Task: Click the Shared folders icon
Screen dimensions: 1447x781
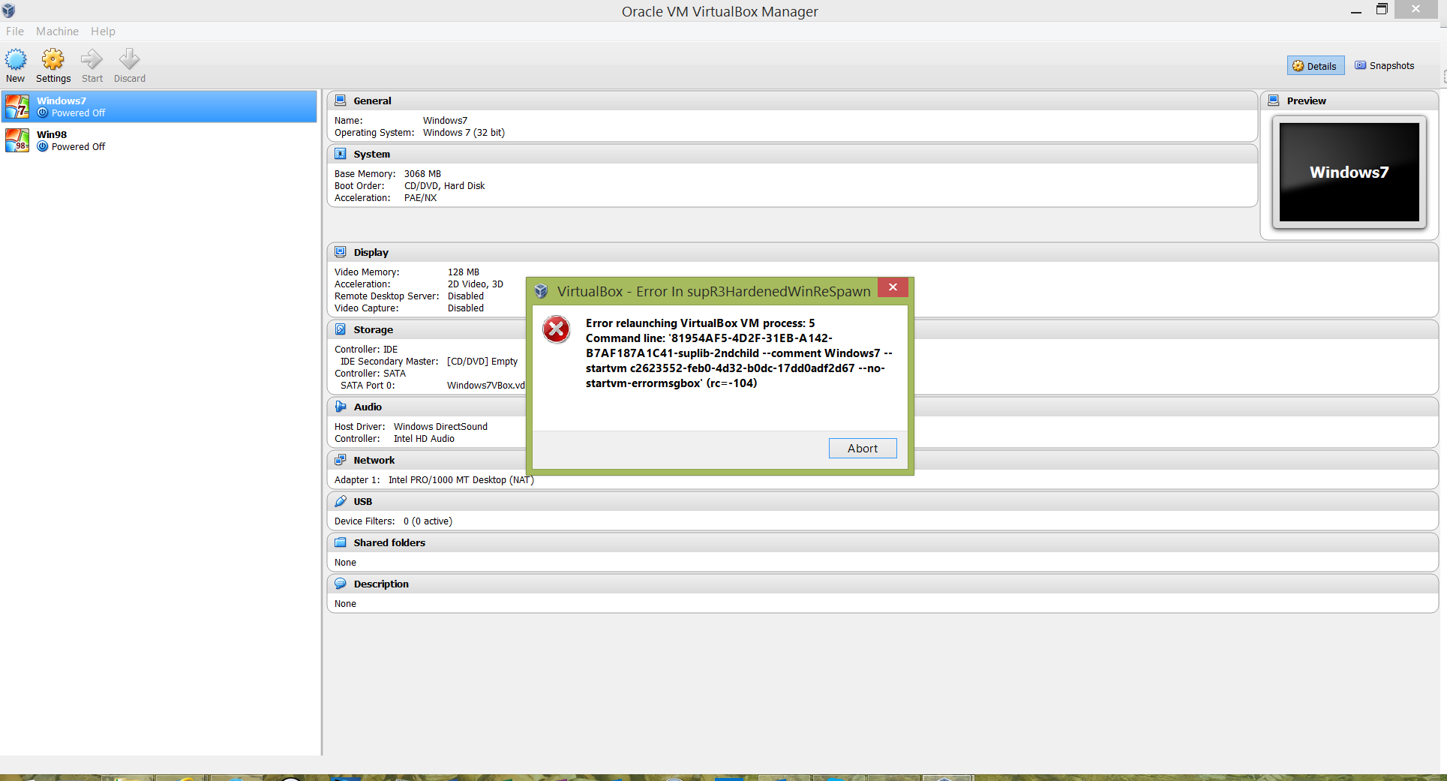Action: point(341,542)
